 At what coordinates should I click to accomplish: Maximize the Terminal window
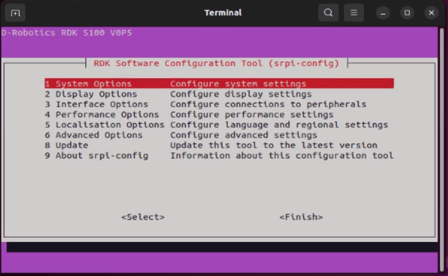[x=407, y=13]
